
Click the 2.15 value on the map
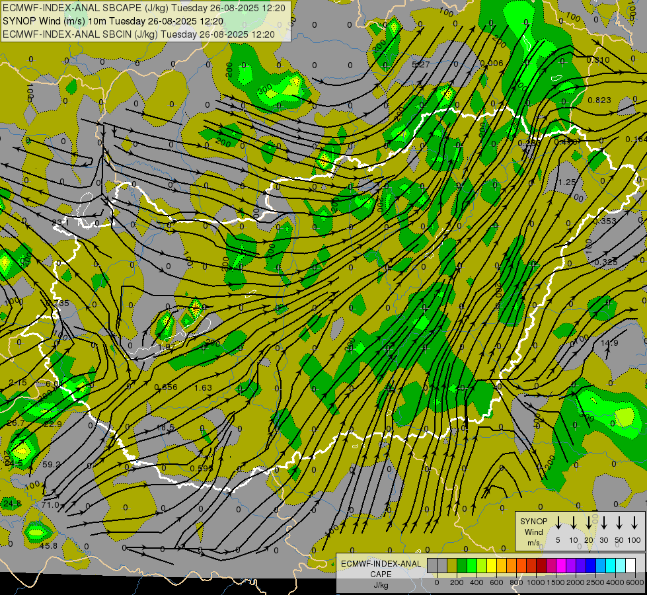tap(18, 382)
